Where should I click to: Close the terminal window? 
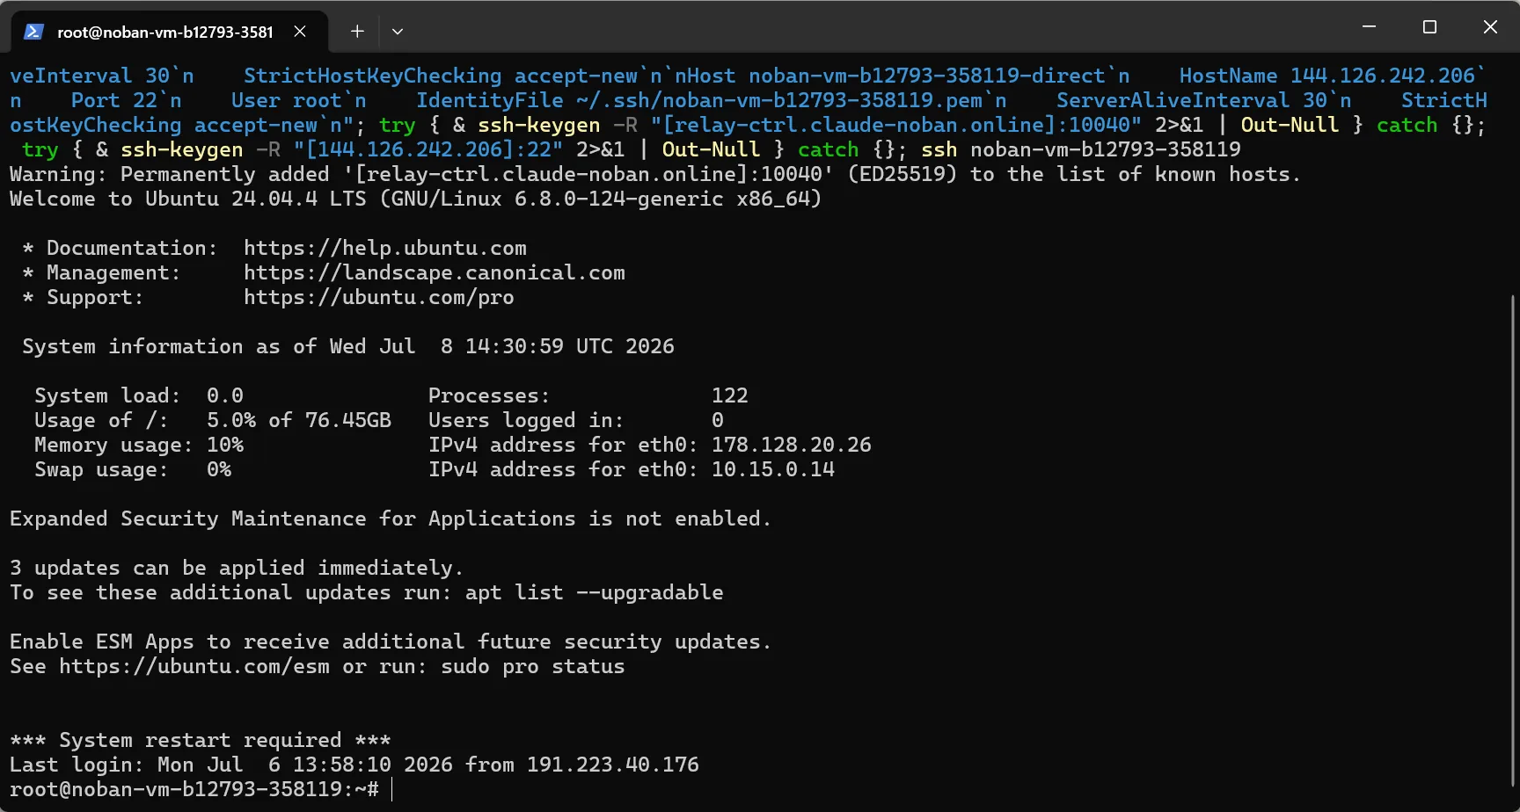(1490, 26)
